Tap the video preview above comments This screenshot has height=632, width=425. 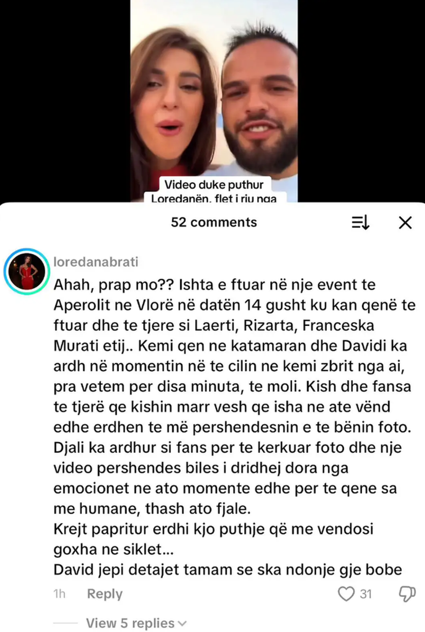tap(214, 101)
